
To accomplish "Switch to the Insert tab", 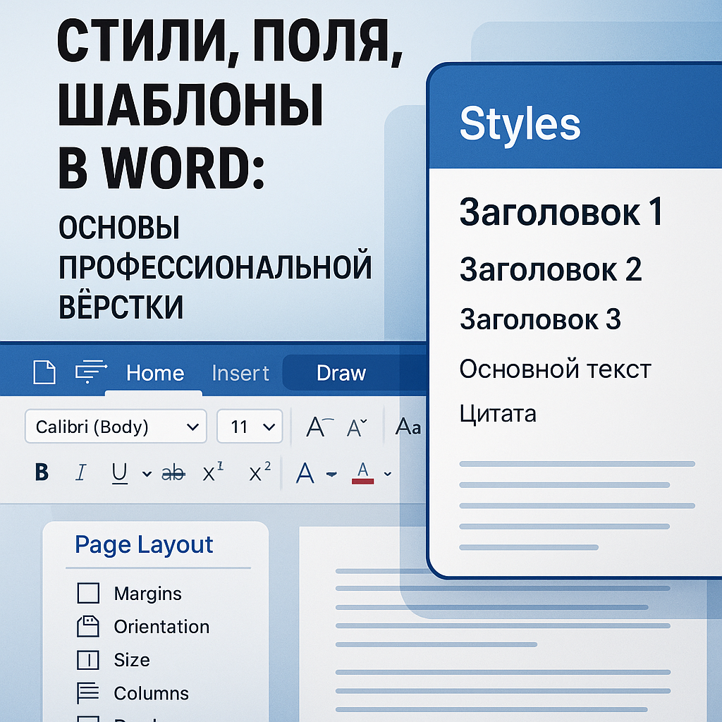I will [x=240, y=373].
